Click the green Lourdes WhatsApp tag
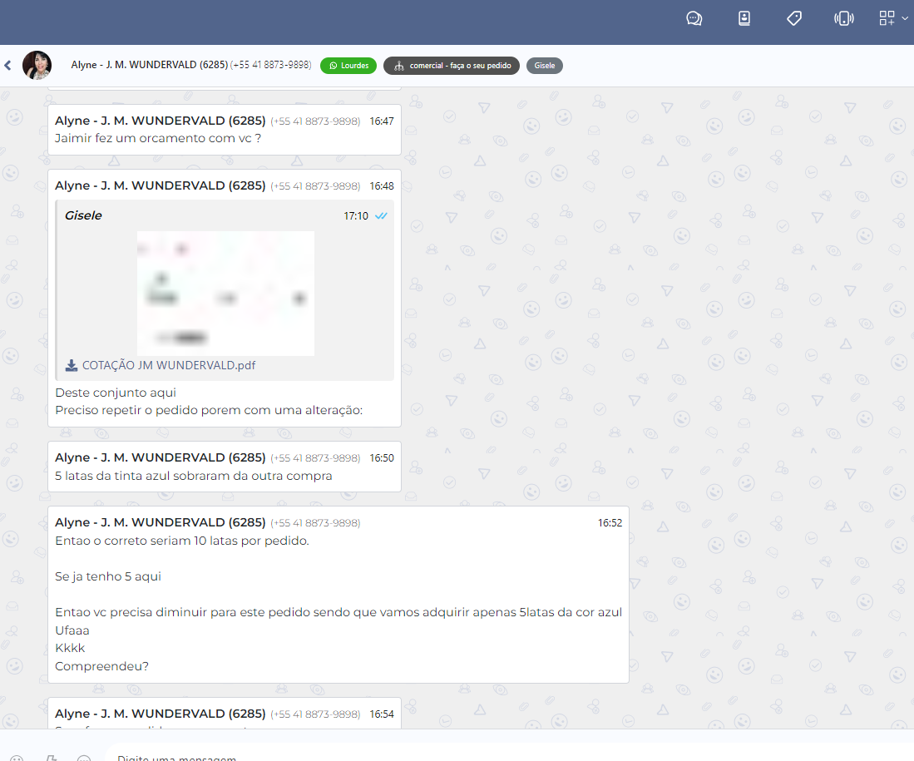 coord(348,66)
